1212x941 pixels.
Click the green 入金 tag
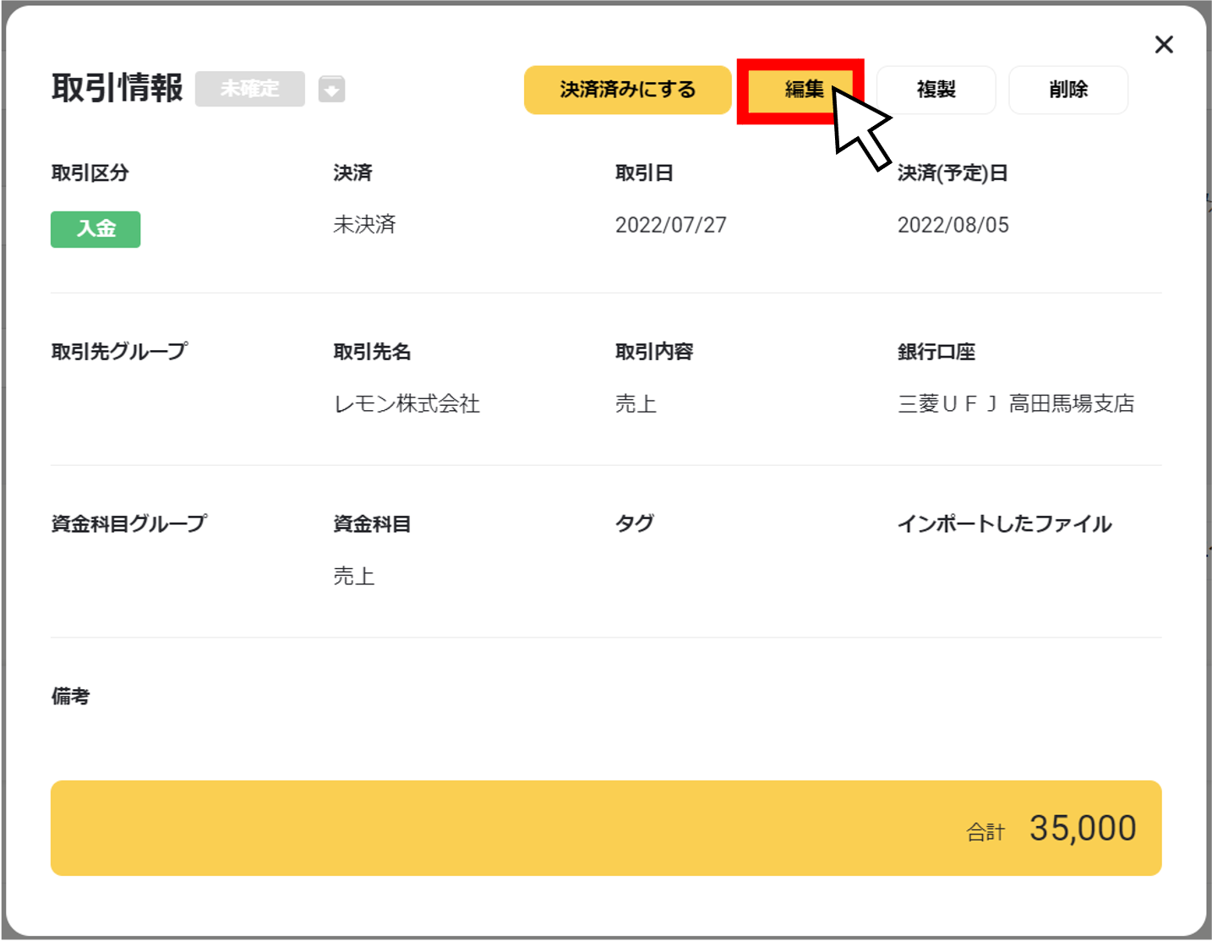click(96, 229)
